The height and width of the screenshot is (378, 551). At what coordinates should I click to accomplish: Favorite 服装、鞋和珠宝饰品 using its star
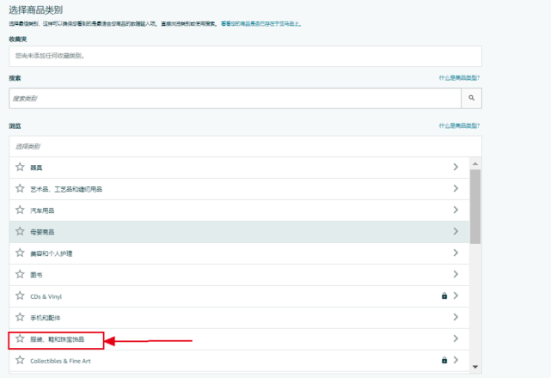pyautogui.click(x=20, y=338)
